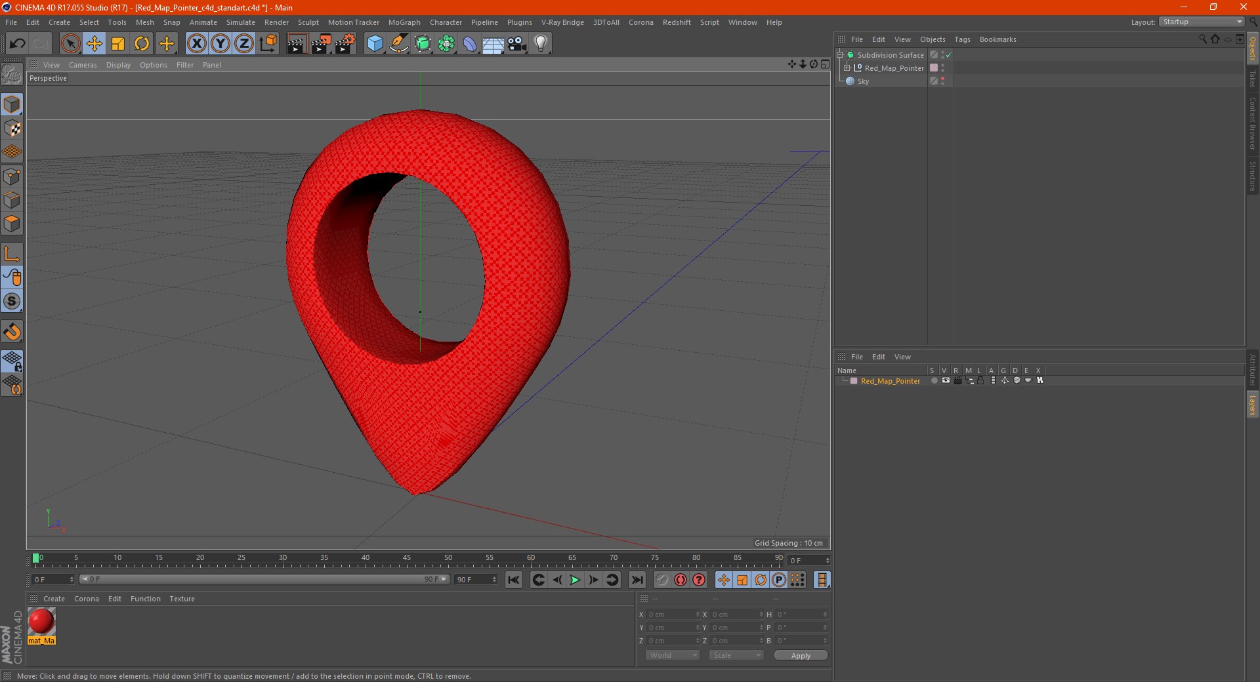This screenshot has width=1260, height=682.
Task: Toggle Subdivision Surface enable checkmark
Action: click(x=949, y=55)
